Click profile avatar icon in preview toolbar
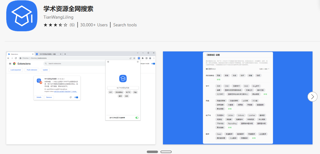The width and height of the screenshot is (320, 154). tap(150, 58)
